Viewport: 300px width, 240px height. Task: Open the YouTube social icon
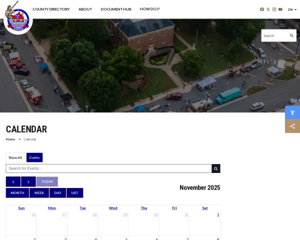click(x=280, y=9)
